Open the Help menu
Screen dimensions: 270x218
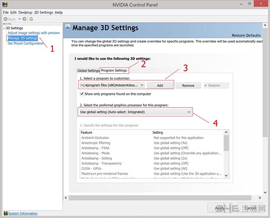[59, 12]
